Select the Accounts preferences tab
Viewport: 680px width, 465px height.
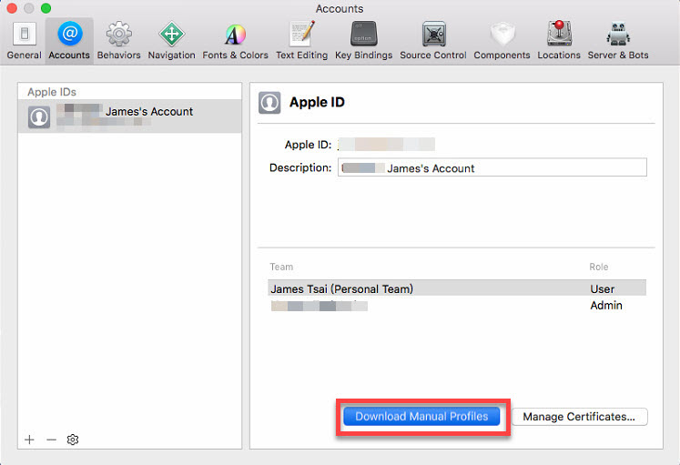point(69,41)
